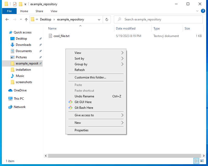Open the screenshots folder in sidebar
This screenshot has height=166, width=208.
(24, 82)
